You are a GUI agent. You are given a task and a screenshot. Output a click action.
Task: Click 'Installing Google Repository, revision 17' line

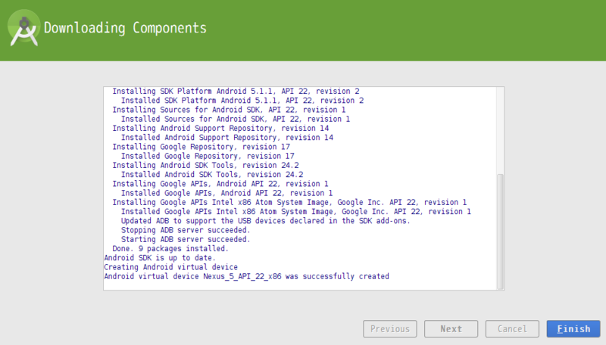tap(201, 147)
